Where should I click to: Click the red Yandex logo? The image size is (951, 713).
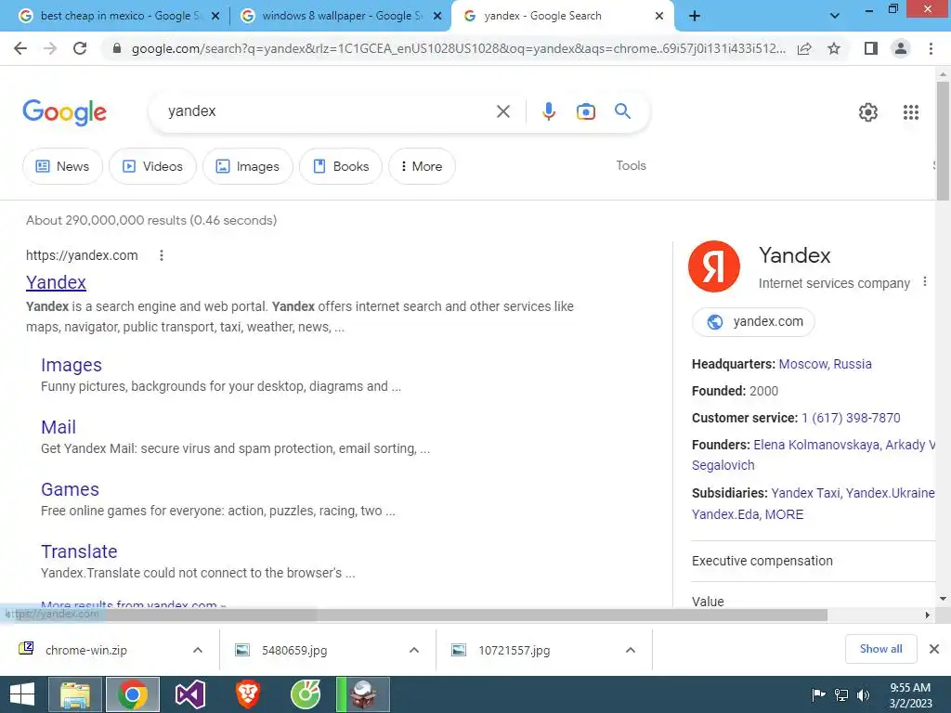pyautogui.click(x=714, y=266)
